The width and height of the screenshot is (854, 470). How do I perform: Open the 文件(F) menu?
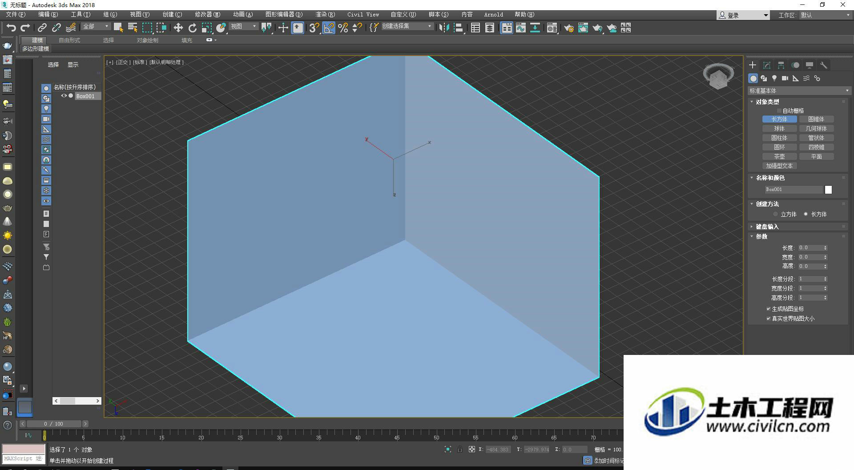pyautogui.click(x=16, y=15)
